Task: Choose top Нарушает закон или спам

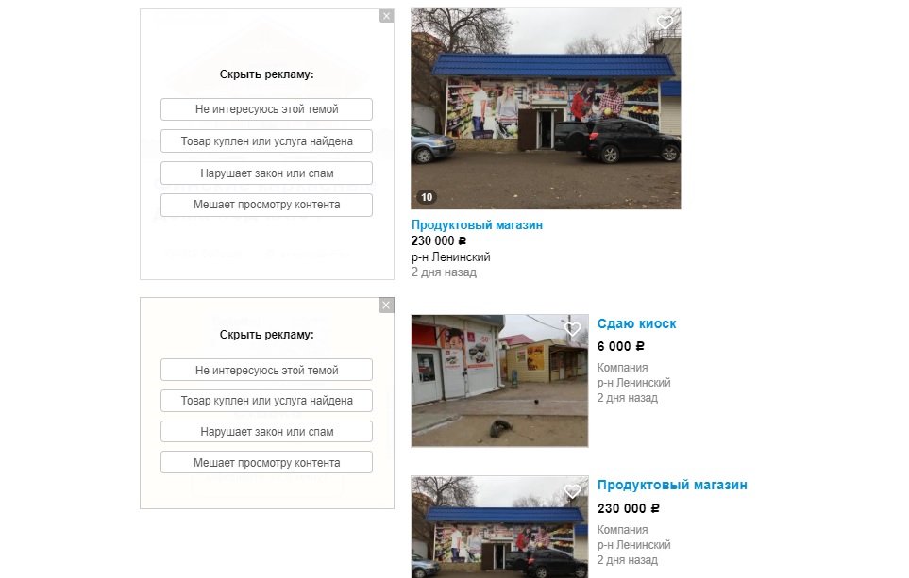Action: point(267,173)
